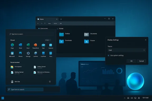Open the Mail app icon
152x101 pixels.
point(43,45)
